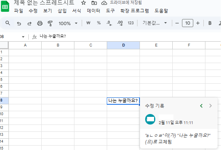Click the 드라이브에 저장됨 status text
Image resolution: width=222 pixels, height=150 pixels.
(126, 2)
